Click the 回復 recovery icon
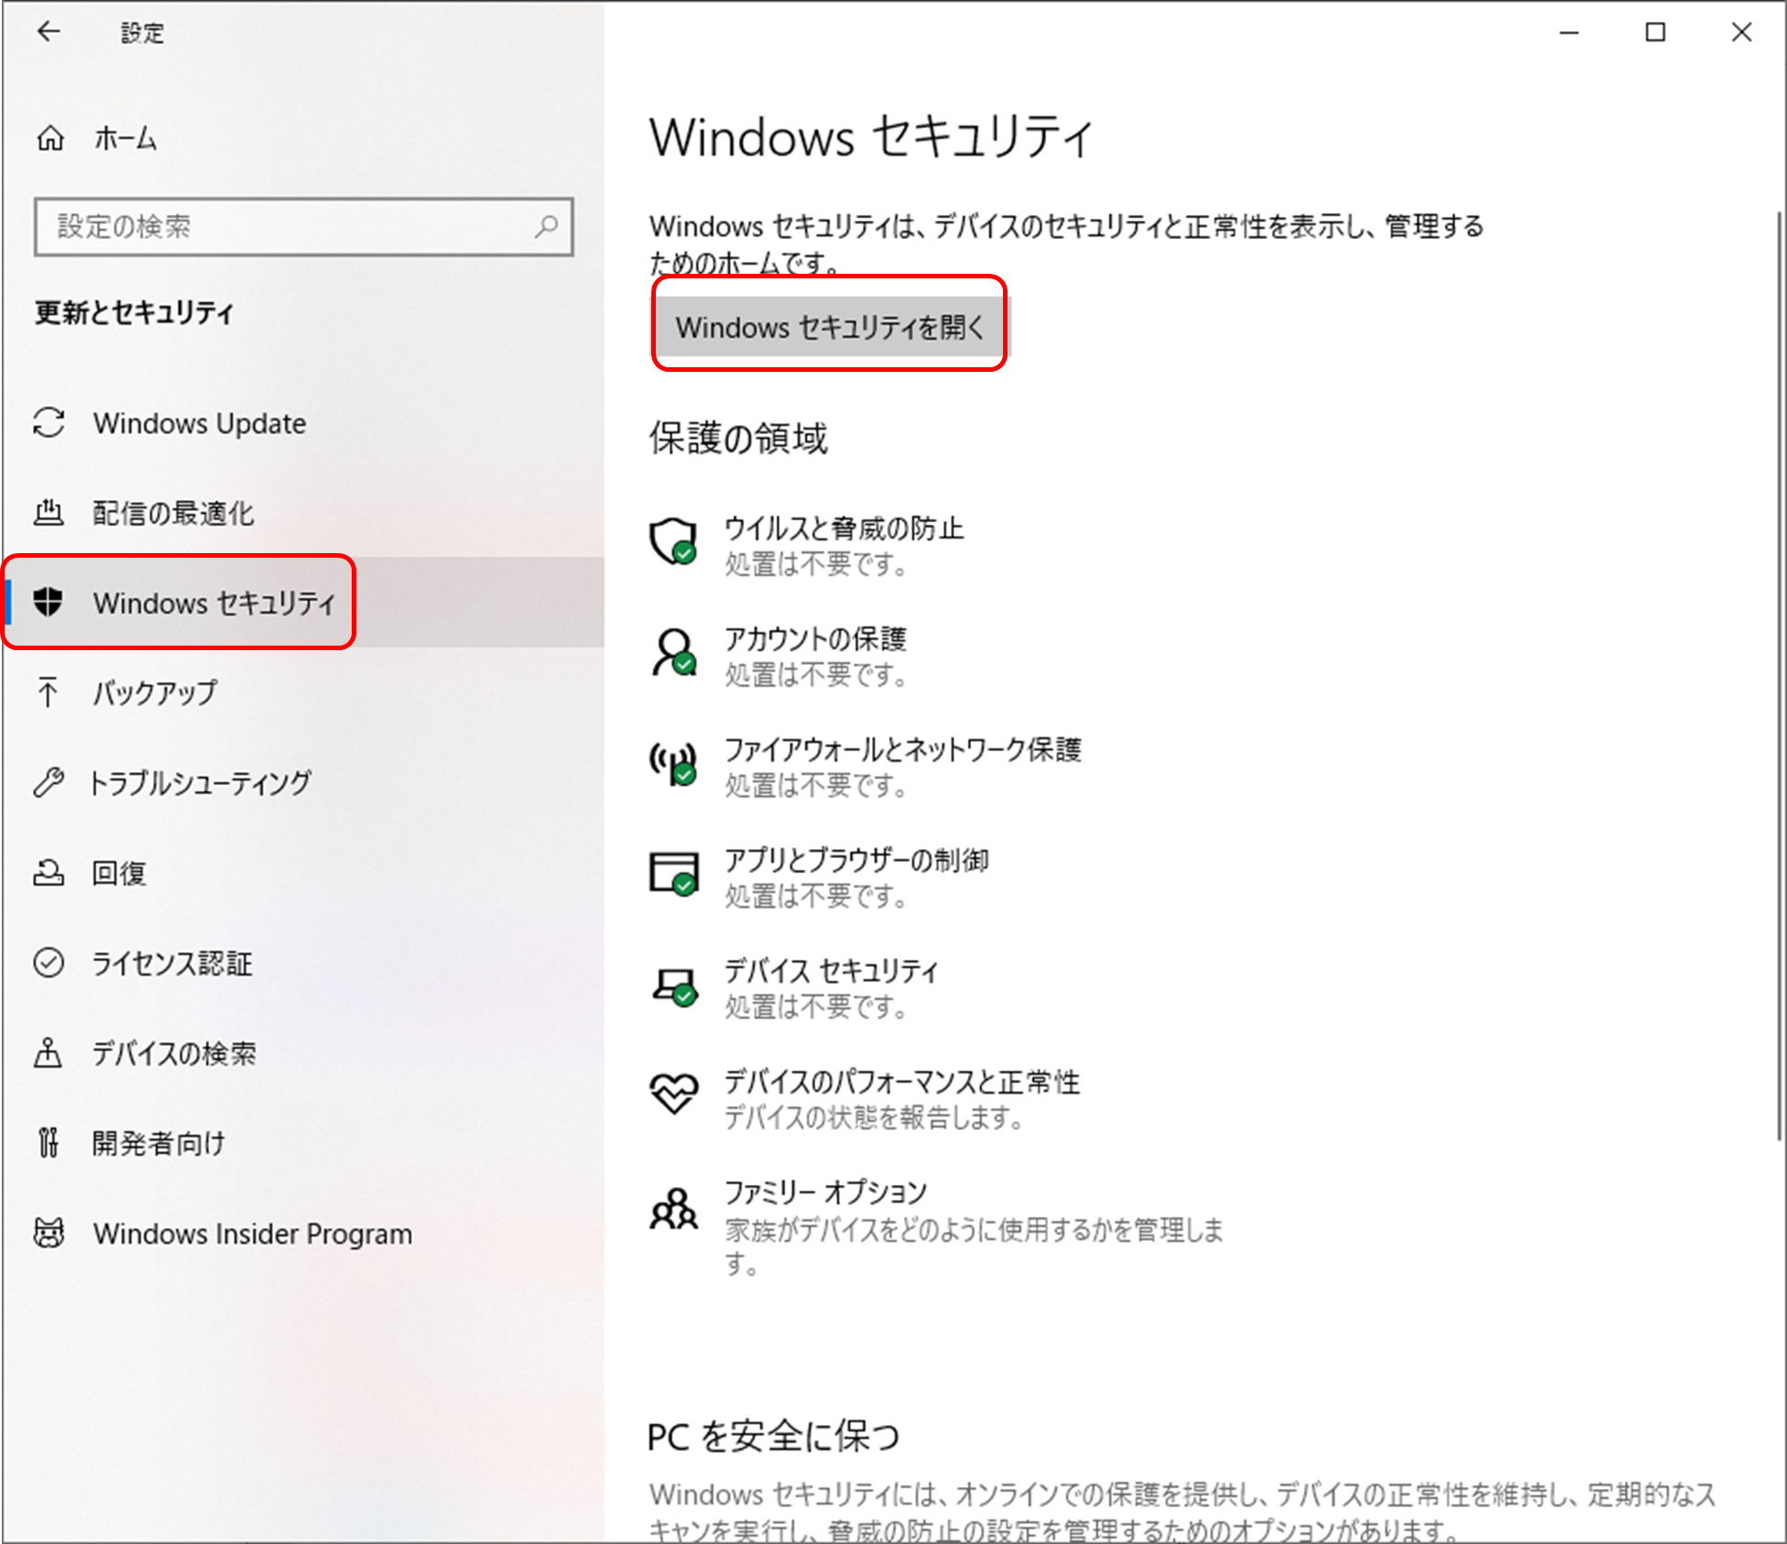The width and height of the screenshot is (1787, 1544). point(49,872)
